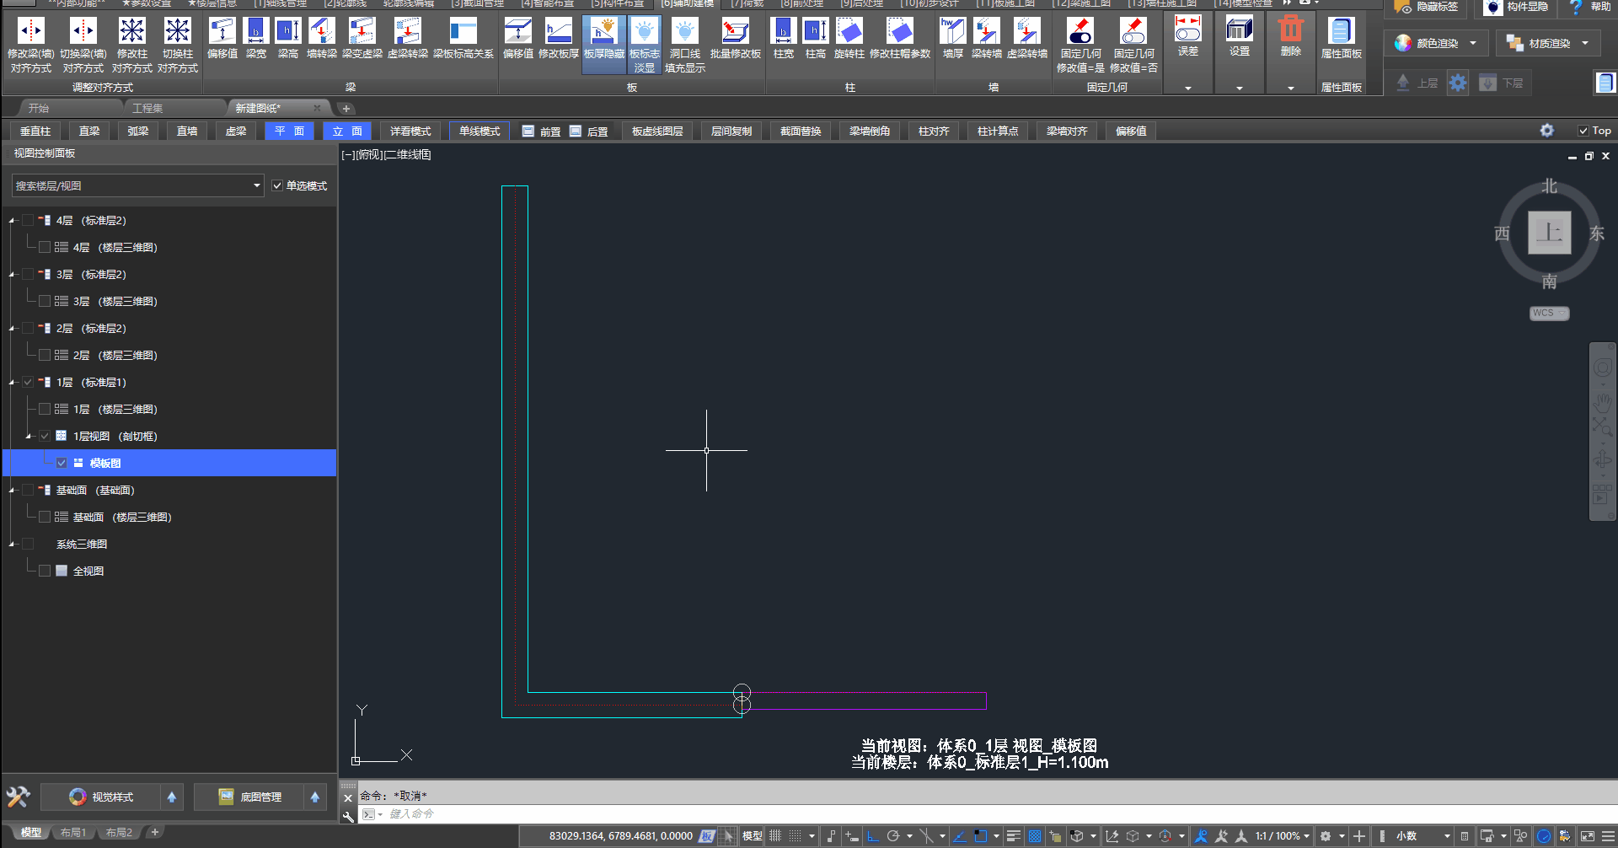Switch to the 工程集 tab

(147, 108)
